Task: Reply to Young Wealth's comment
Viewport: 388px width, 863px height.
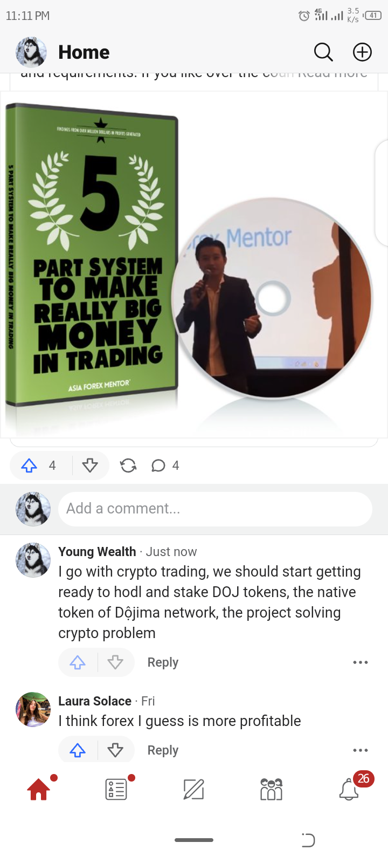Action: (x=163, y=662)
